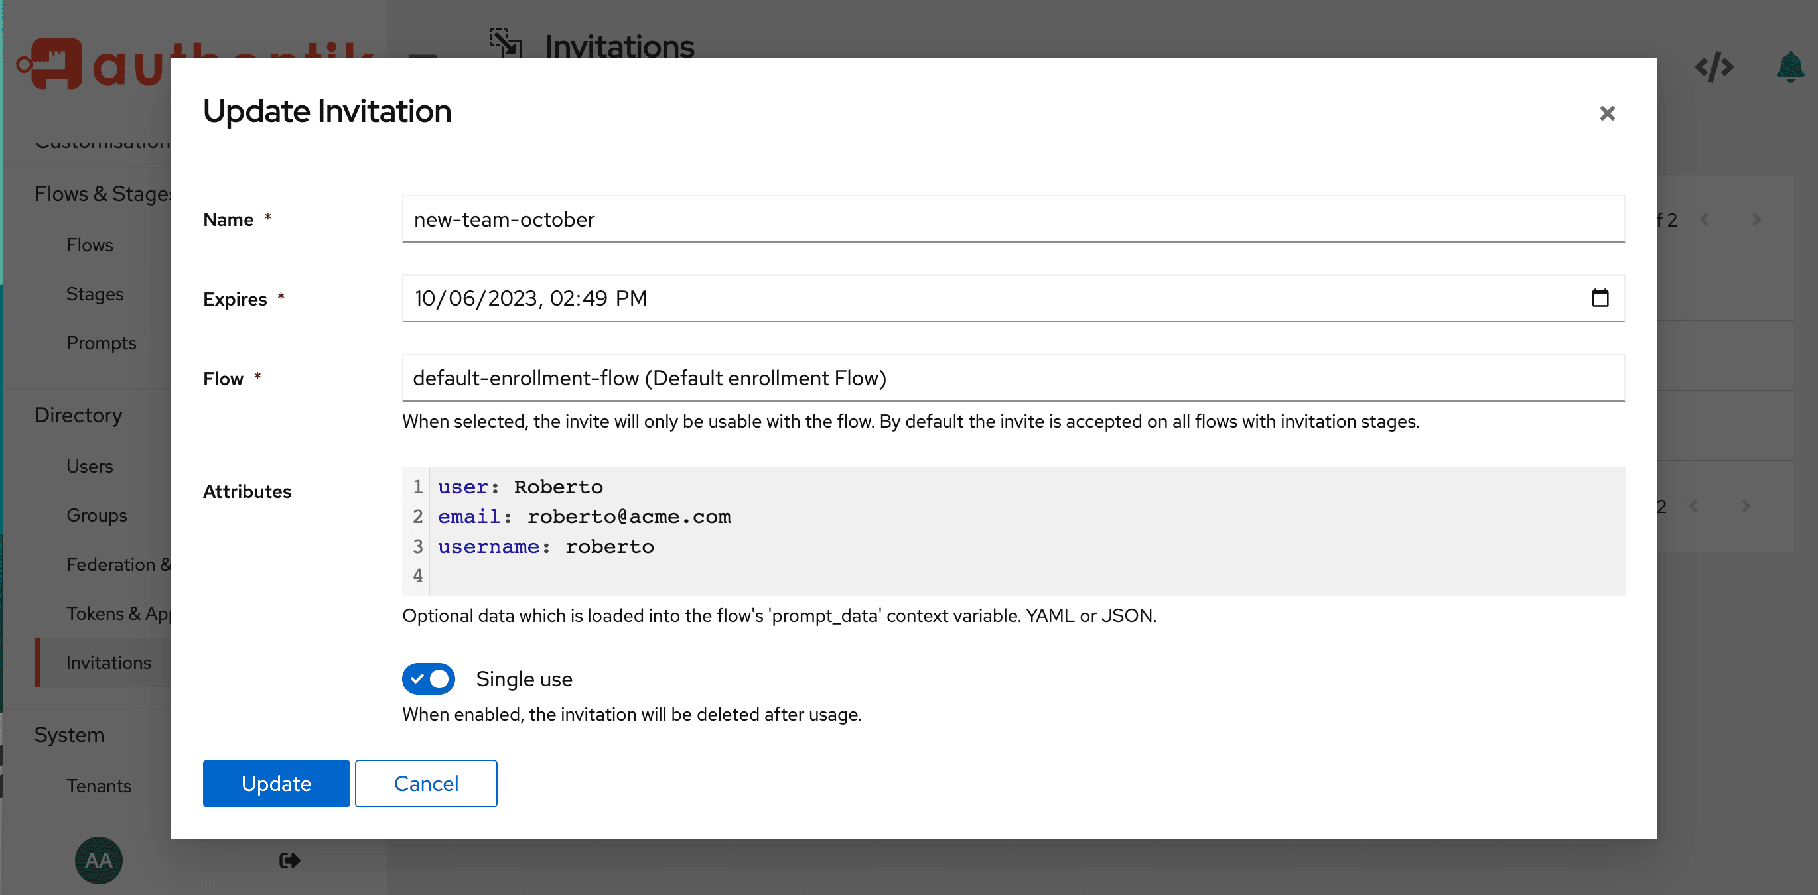The width and height of the screenshot is (1818, 895).
Task: Click the Update button
Action: point(276,783)
